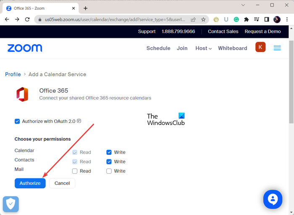Toggle Calendar Read permission checkbox
294x215 pixels.
[75, 152]
